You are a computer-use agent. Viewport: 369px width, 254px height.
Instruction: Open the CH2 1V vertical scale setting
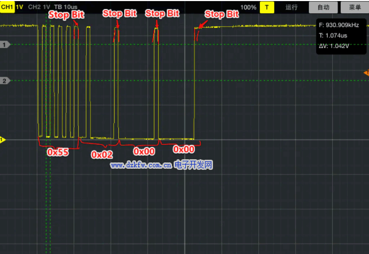tap(46, 7)
